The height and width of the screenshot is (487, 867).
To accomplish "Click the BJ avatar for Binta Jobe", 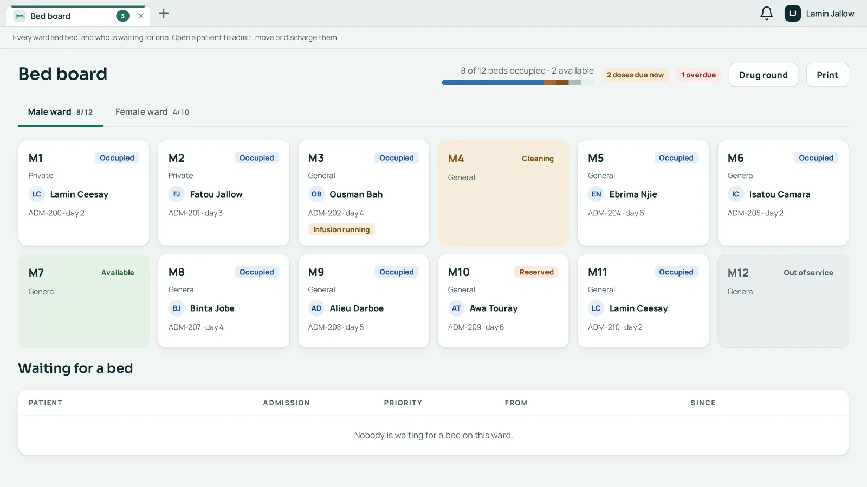I will 177,308.
